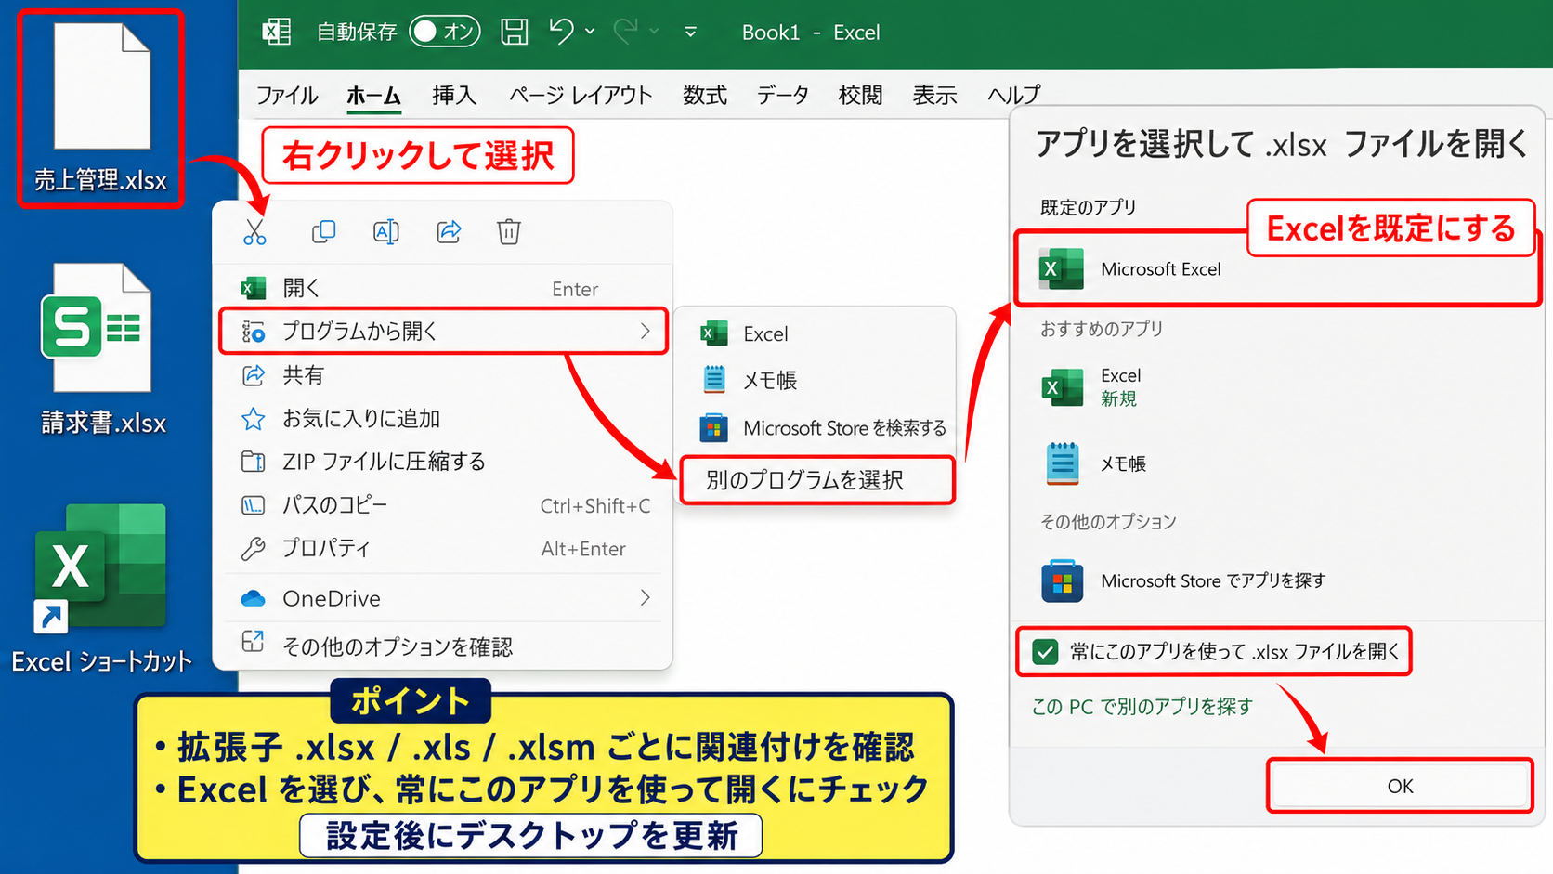Select the 請求書.xlsx desktop file icon

101,348
